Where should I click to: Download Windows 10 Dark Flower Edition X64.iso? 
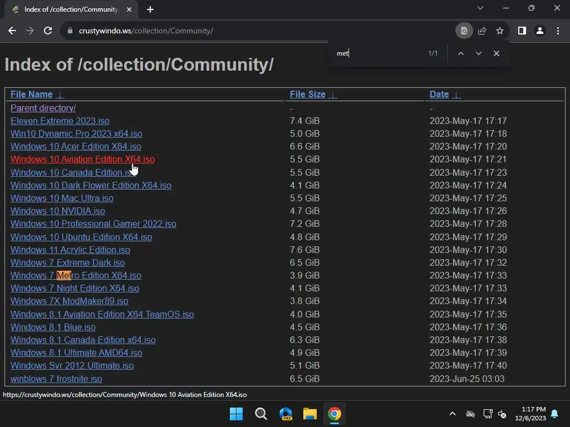point(91,185)
